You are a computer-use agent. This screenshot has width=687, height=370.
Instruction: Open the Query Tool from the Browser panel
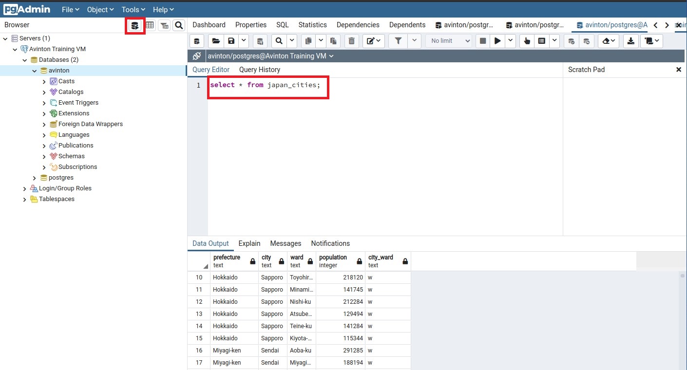coord(135,25)
